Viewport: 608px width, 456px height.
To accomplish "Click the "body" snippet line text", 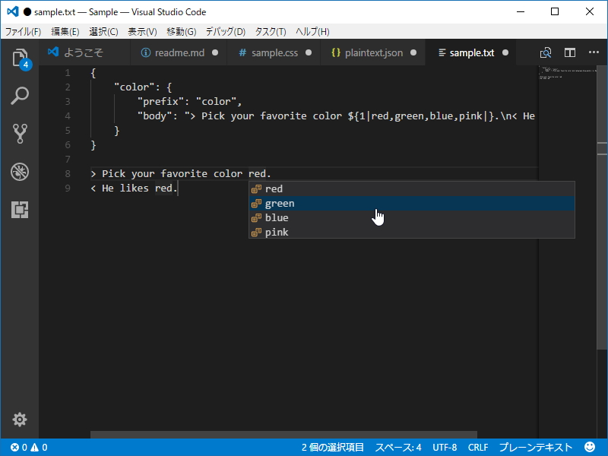I will click(336, 116).
